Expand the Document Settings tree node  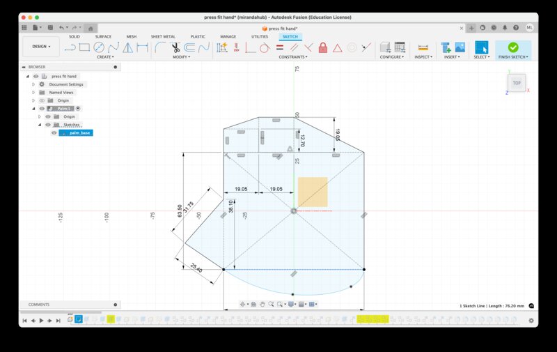(33, 84)
